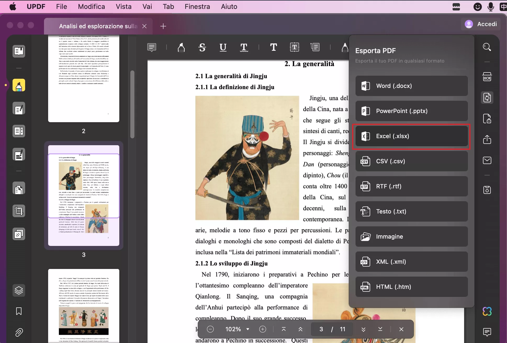Click the Export PDF convert icon

pos(487,98)
